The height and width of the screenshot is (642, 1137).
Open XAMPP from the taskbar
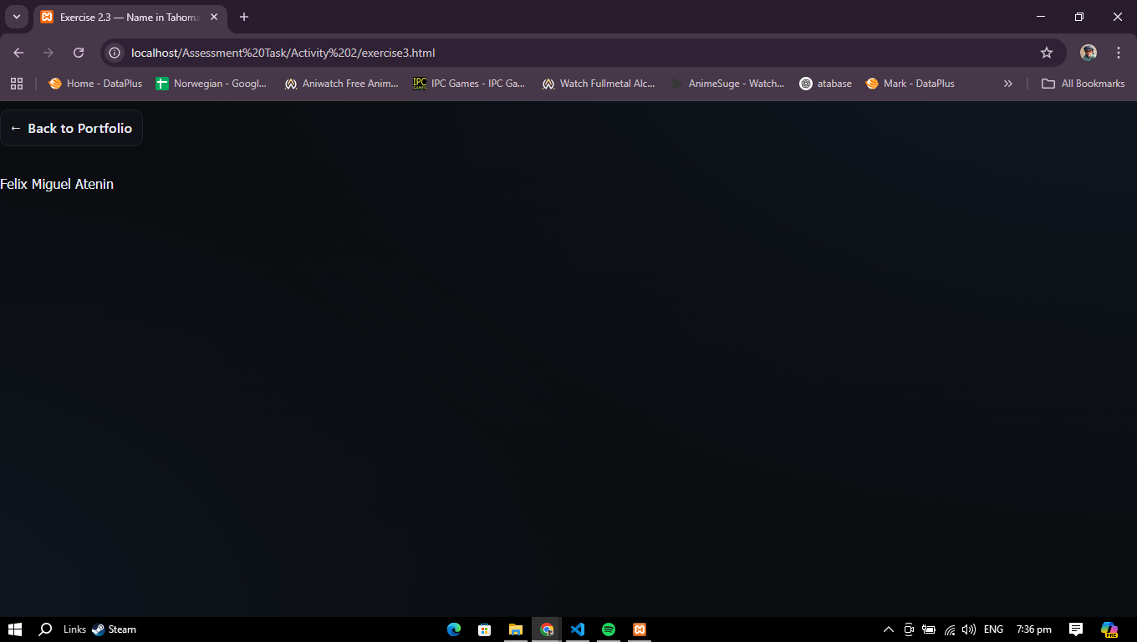[640, 629]
